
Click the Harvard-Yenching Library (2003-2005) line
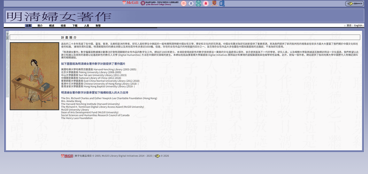[99, 69]
